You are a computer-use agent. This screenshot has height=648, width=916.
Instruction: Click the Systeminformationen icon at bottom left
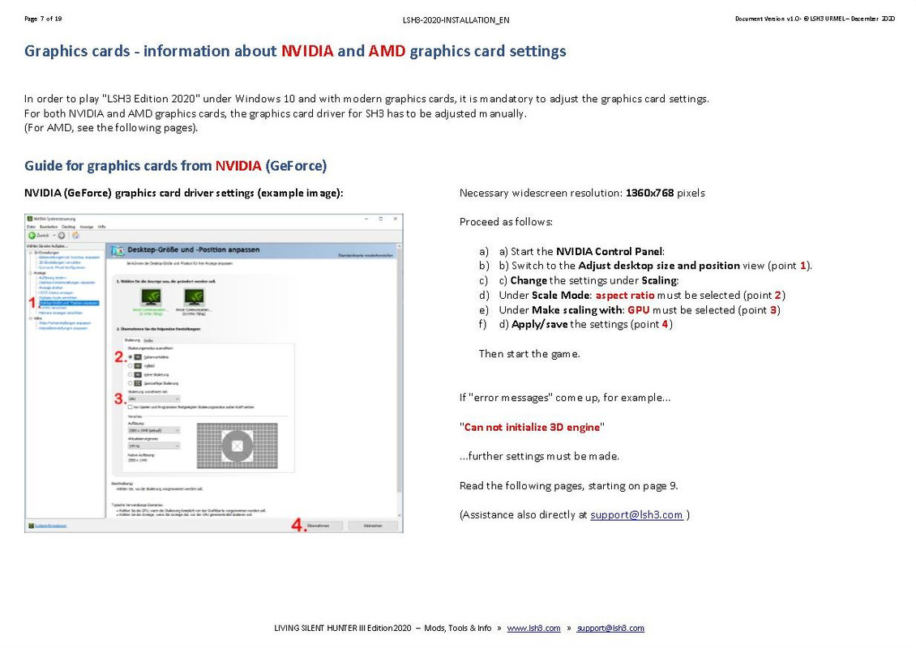pyautogui.click(x=31, y=526)
